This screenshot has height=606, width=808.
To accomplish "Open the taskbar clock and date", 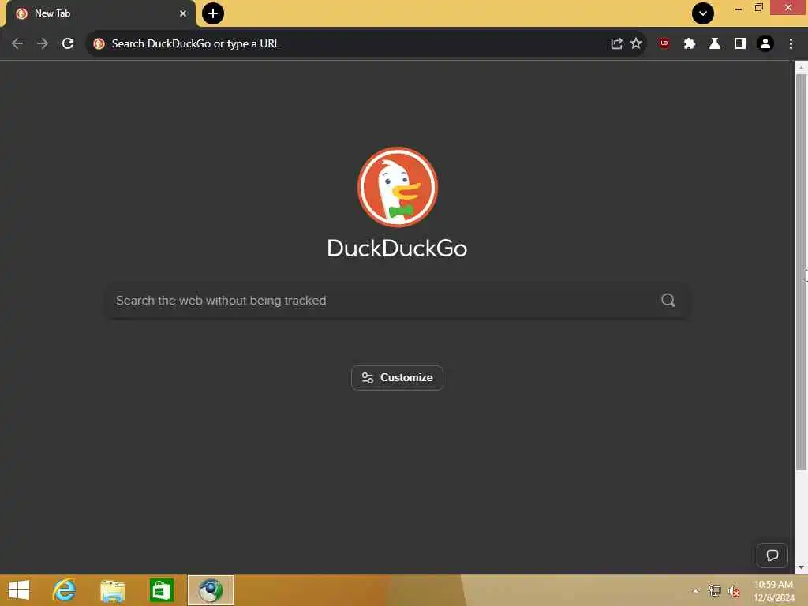I will click(x=773, y=591).
